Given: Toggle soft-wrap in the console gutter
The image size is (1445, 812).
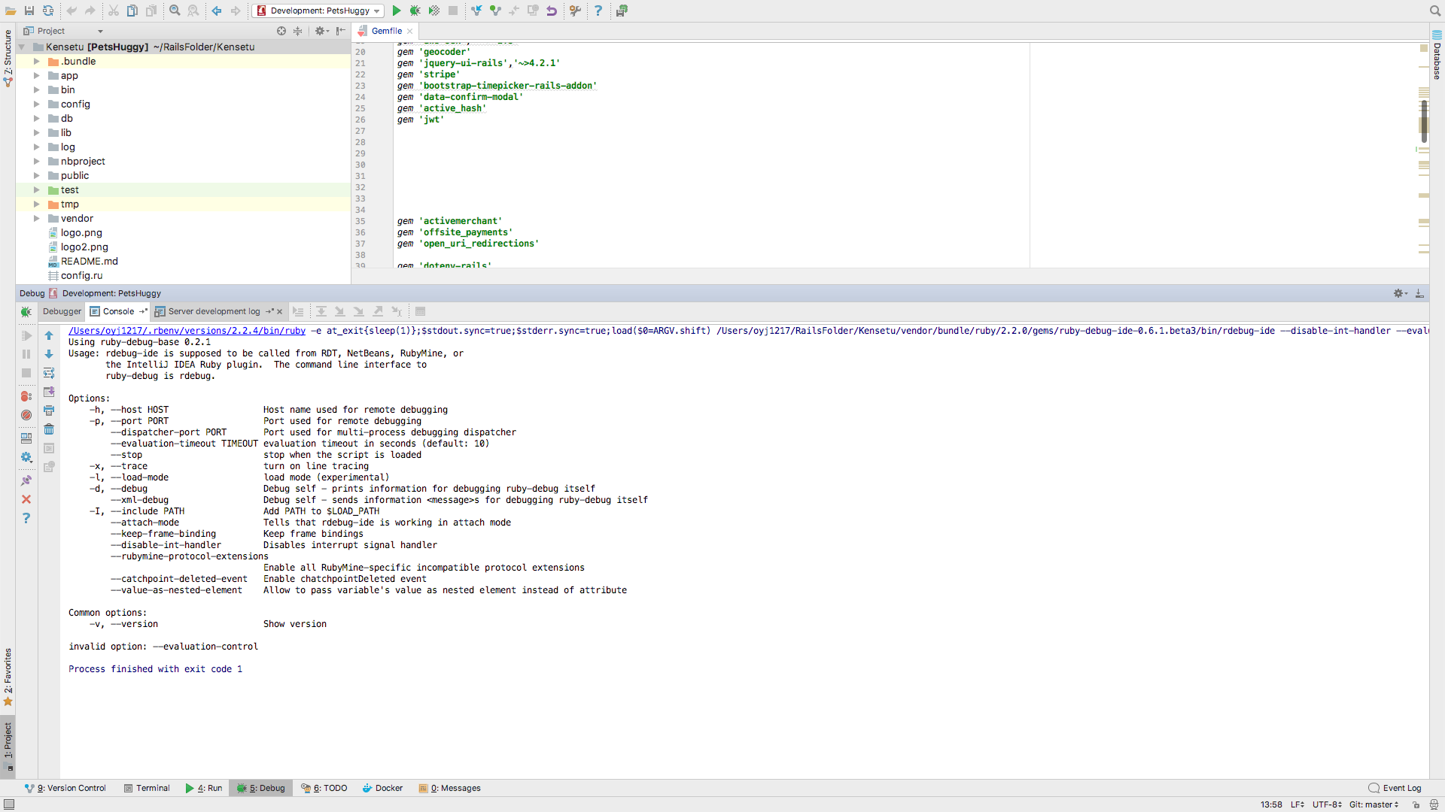Looking at the screenshot, I should (49, 373).
